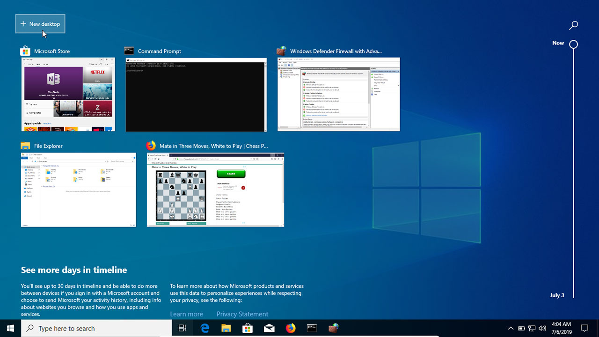
Task: Click the battery icon in the tray
Action: pyautogui.click(x=521, y=328)
